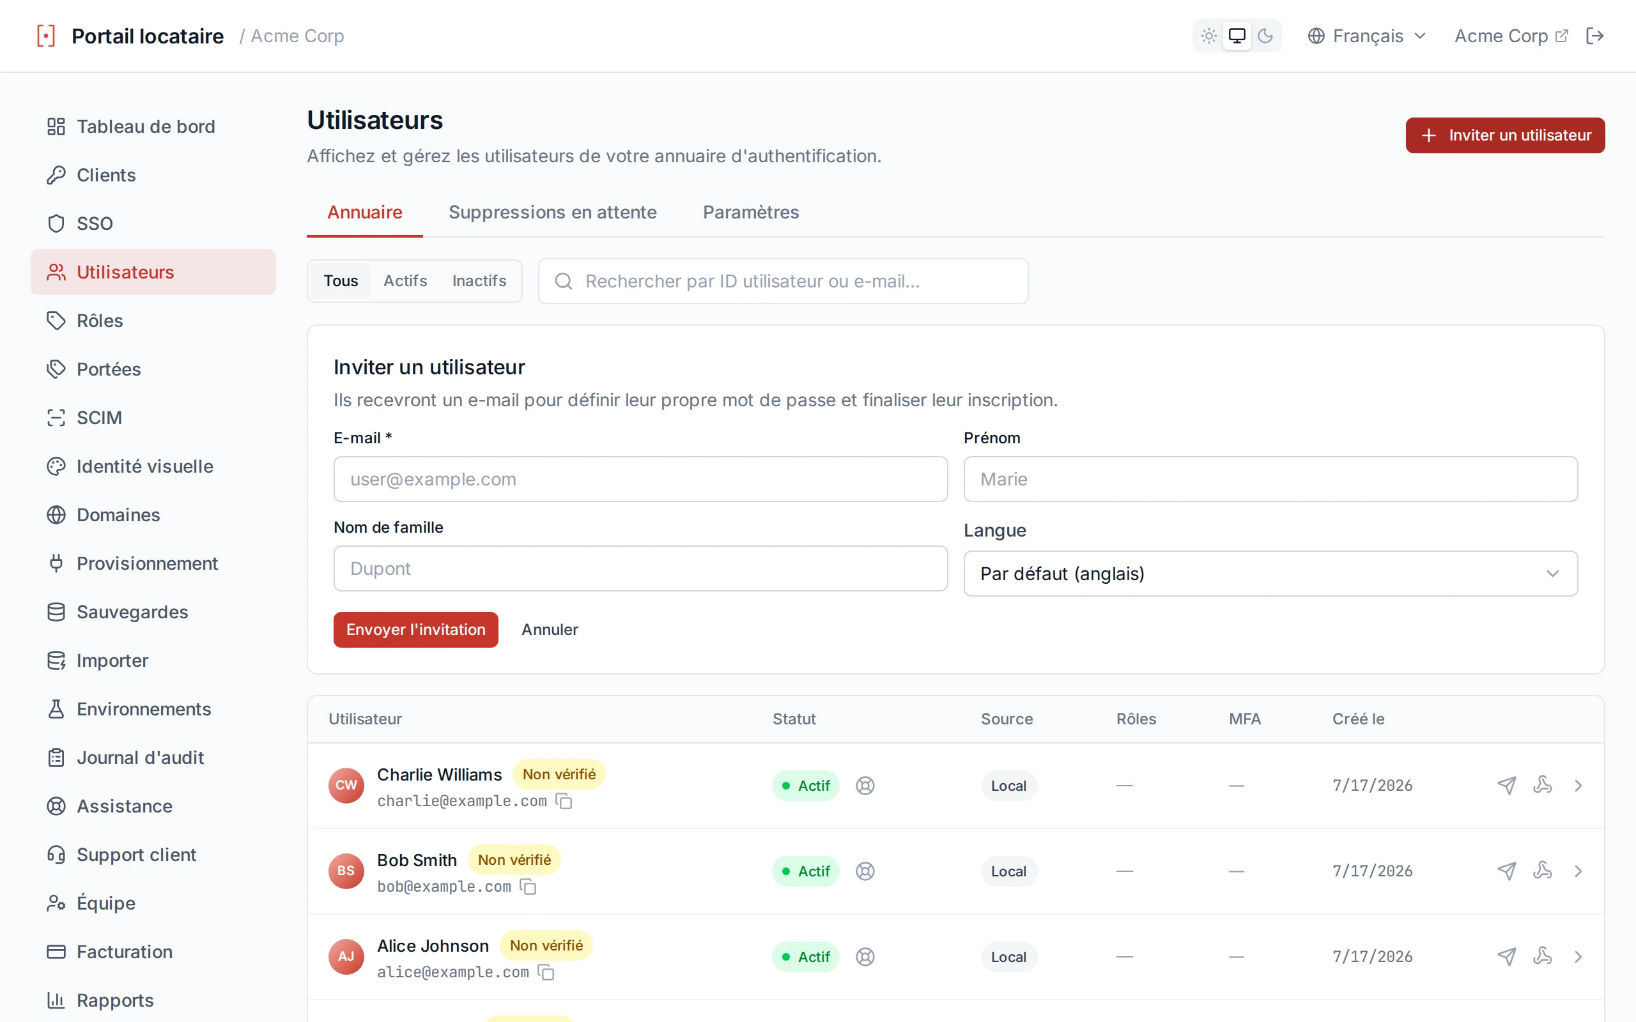Viewport: 1636px width, 1022px height.
Task: Click the Acme Corp breadcrumb
Action: pos(297,36)
